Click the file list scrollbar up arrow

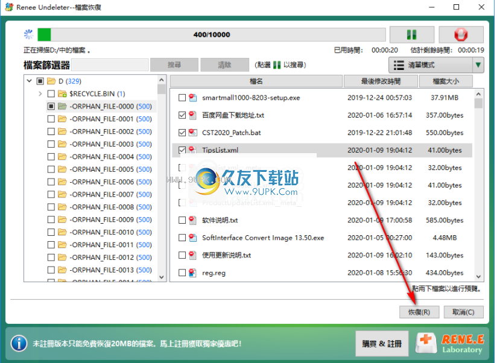[x=479, y=94]
